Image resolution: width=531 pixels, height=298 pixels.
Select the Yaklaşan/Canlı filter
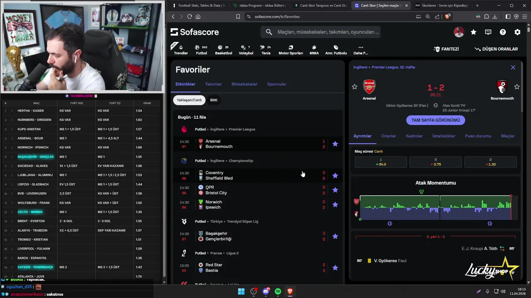point(189,100)
